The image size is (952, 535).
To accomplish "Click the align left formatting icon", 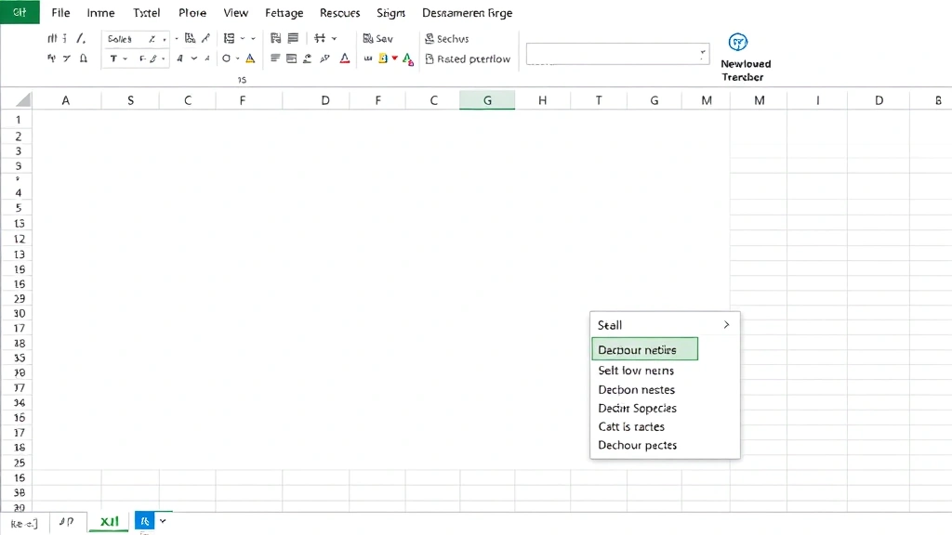I will click(x=276, y=58).
